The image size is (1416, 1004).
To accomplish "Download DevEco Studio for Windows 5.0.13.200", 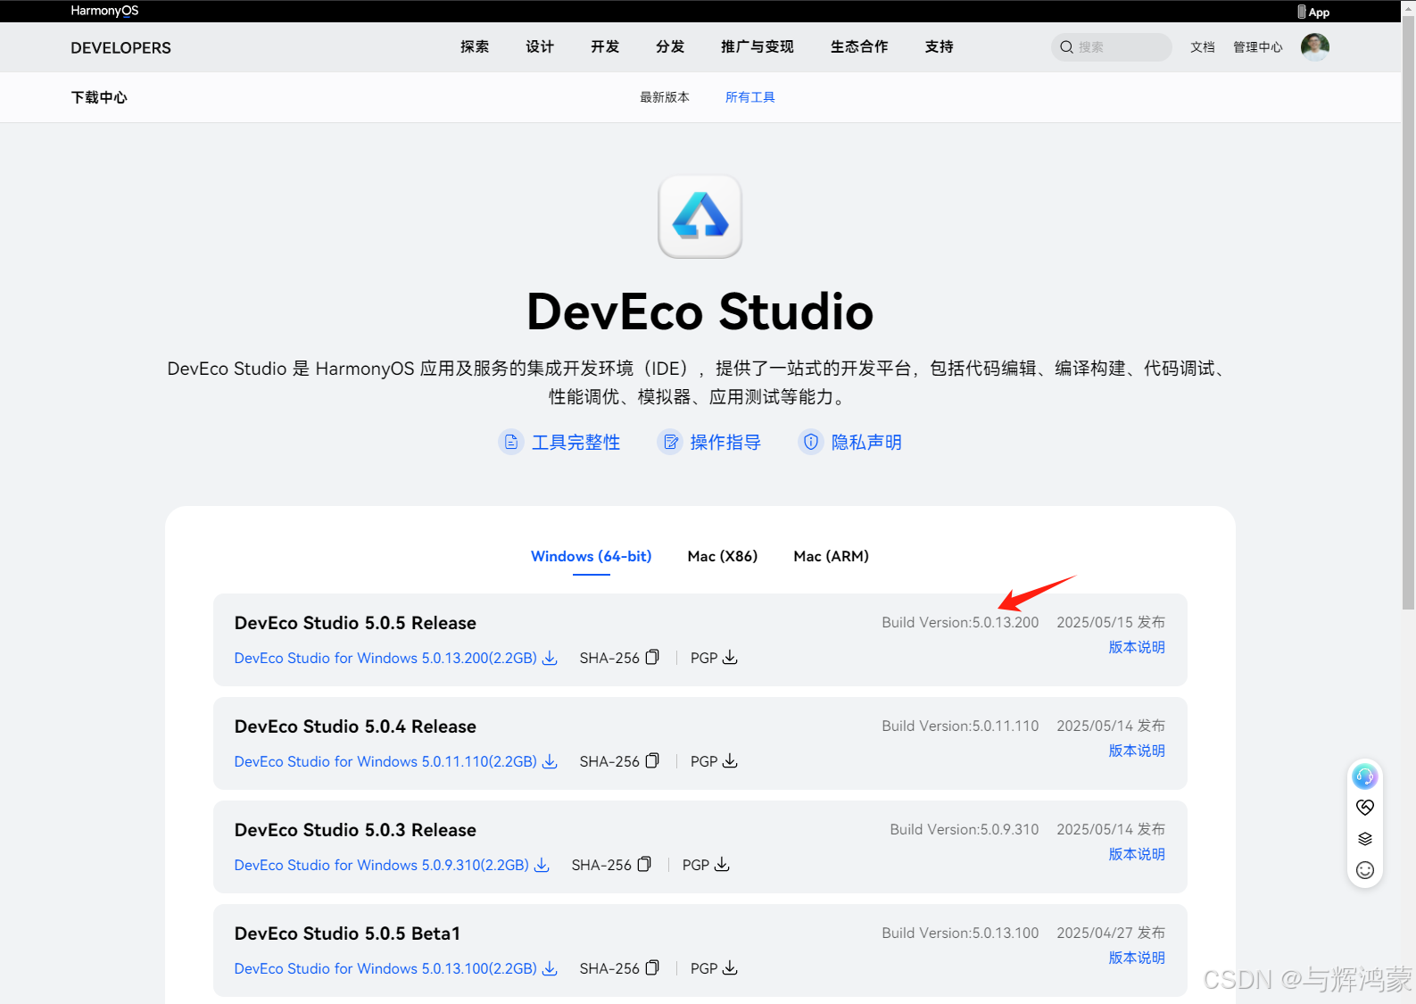I will click(385, 658).
